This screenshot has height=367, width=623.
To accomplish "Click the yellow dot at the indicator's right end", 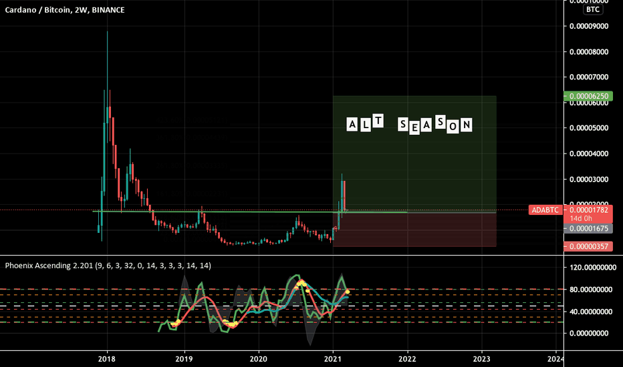I will point(348,292).
